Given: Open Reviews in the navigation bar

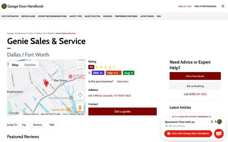Looking at the screenshot, I should point(108,16).
